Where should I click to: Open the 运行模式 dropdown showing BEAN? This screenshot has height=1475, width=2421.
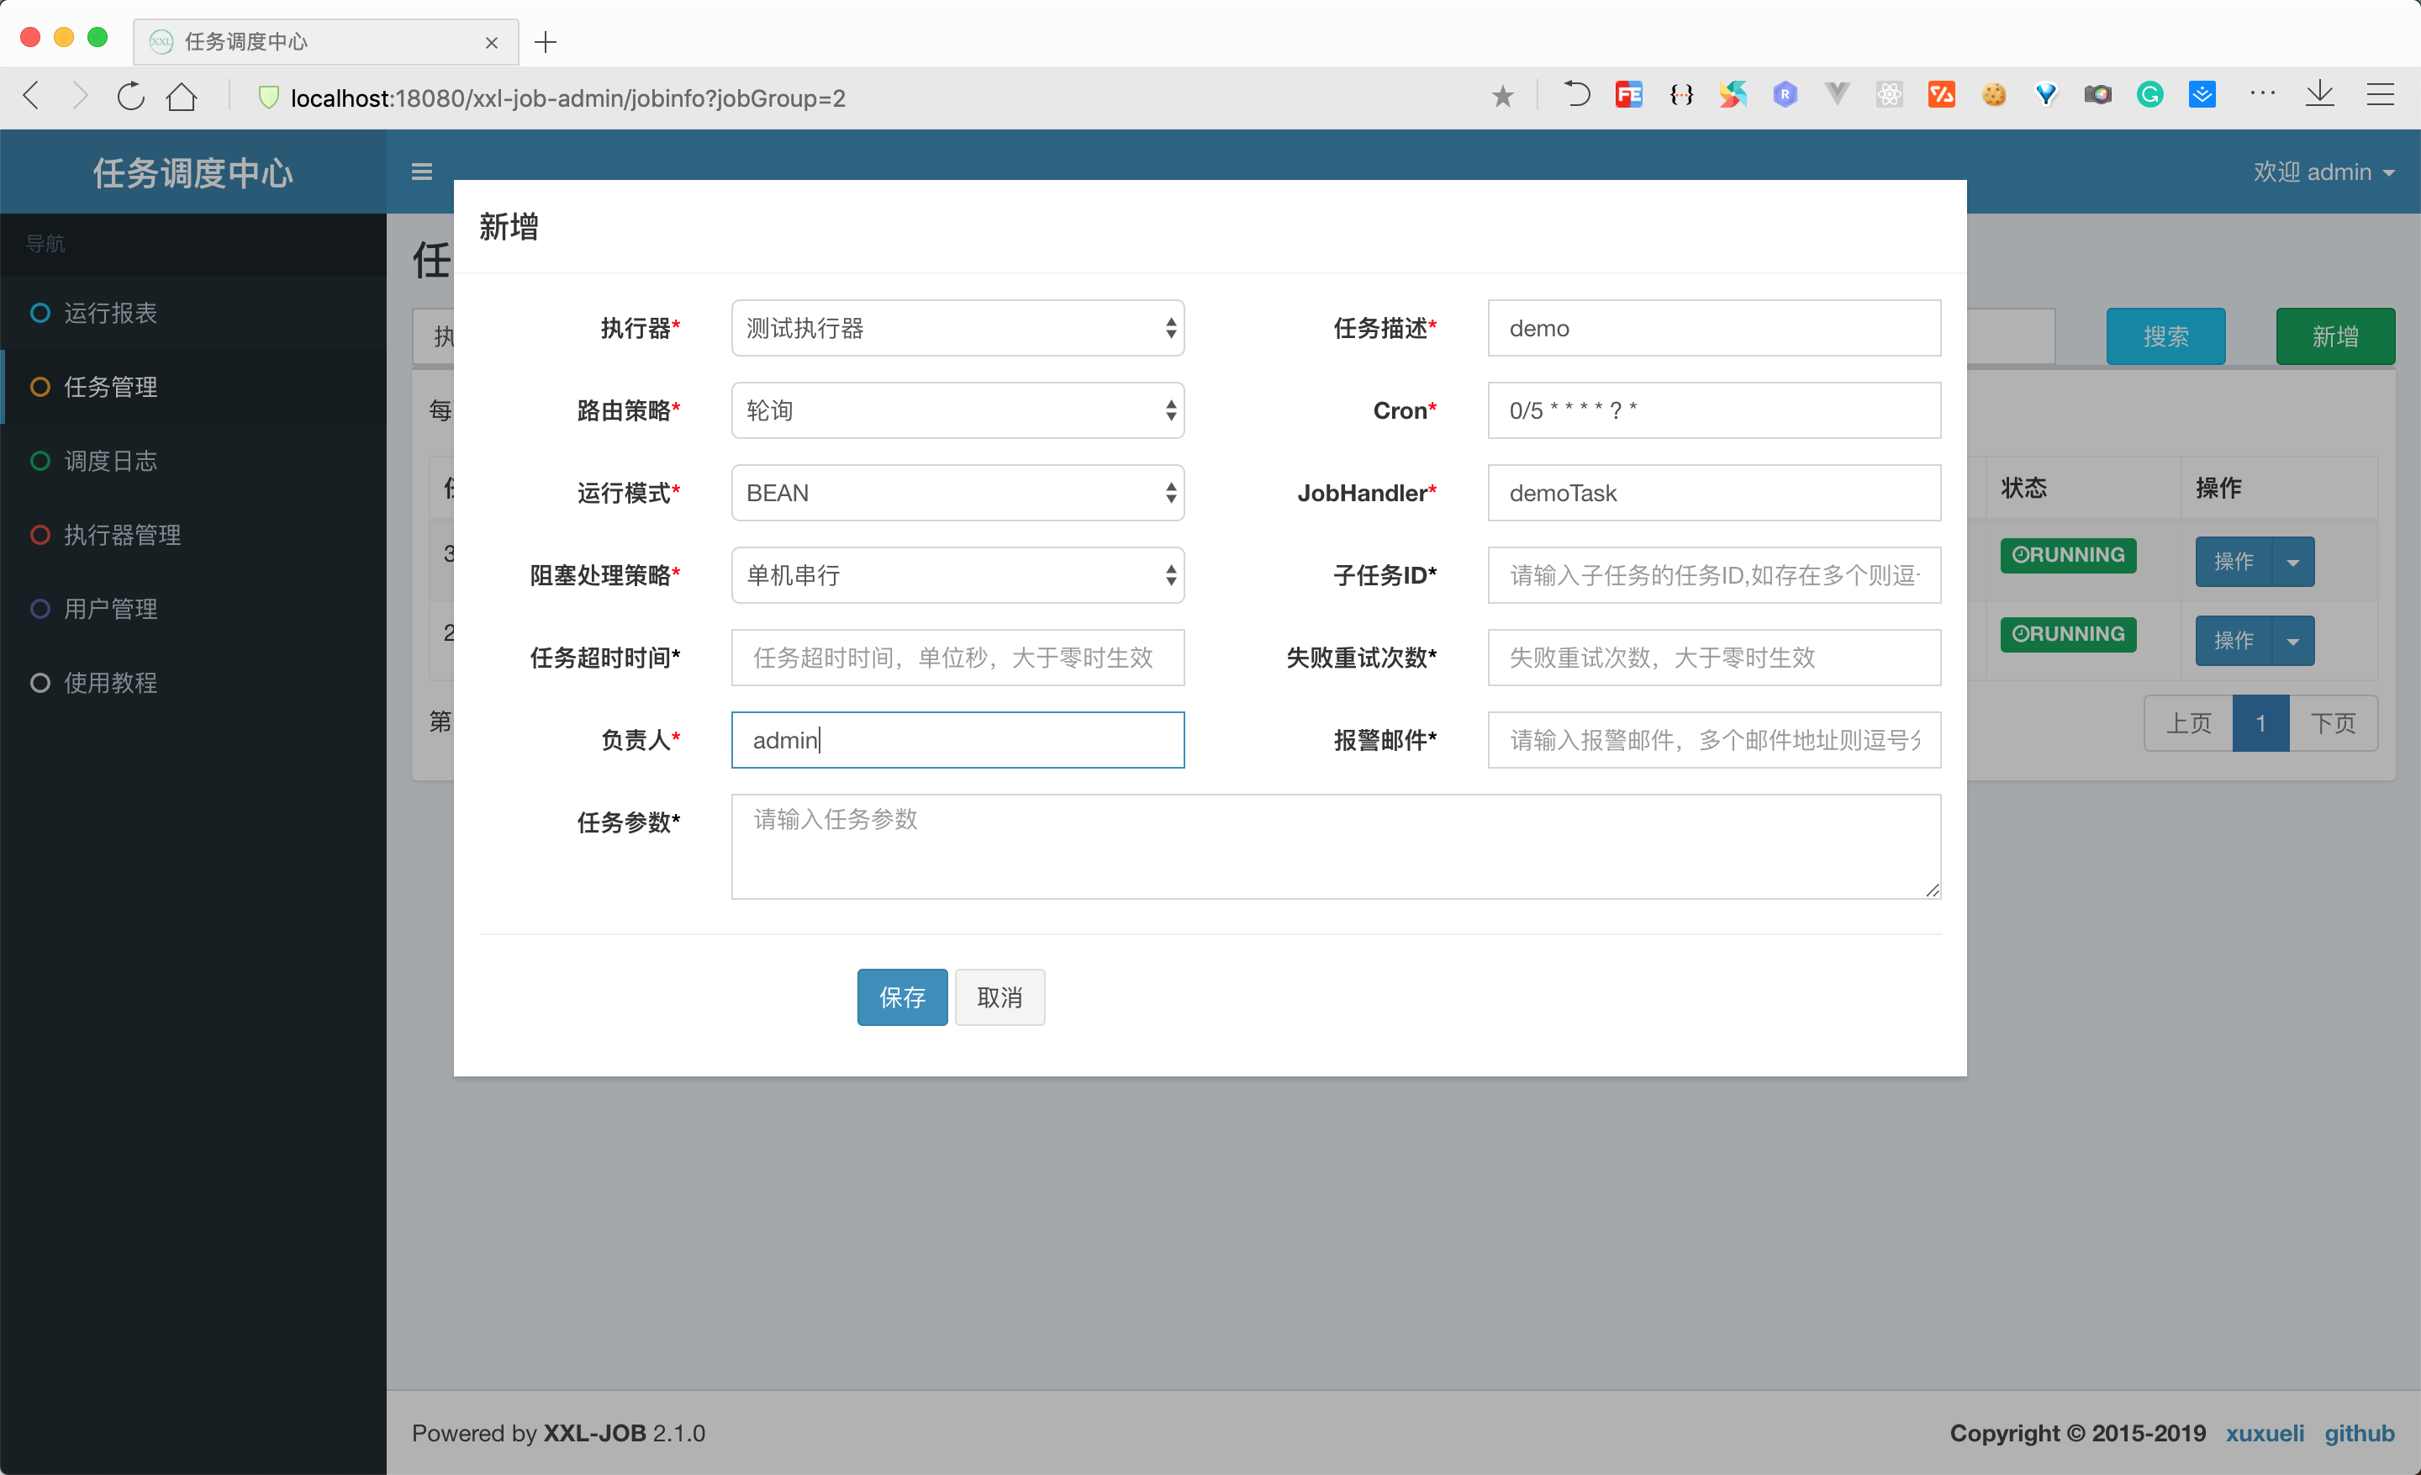click(957, 494)
